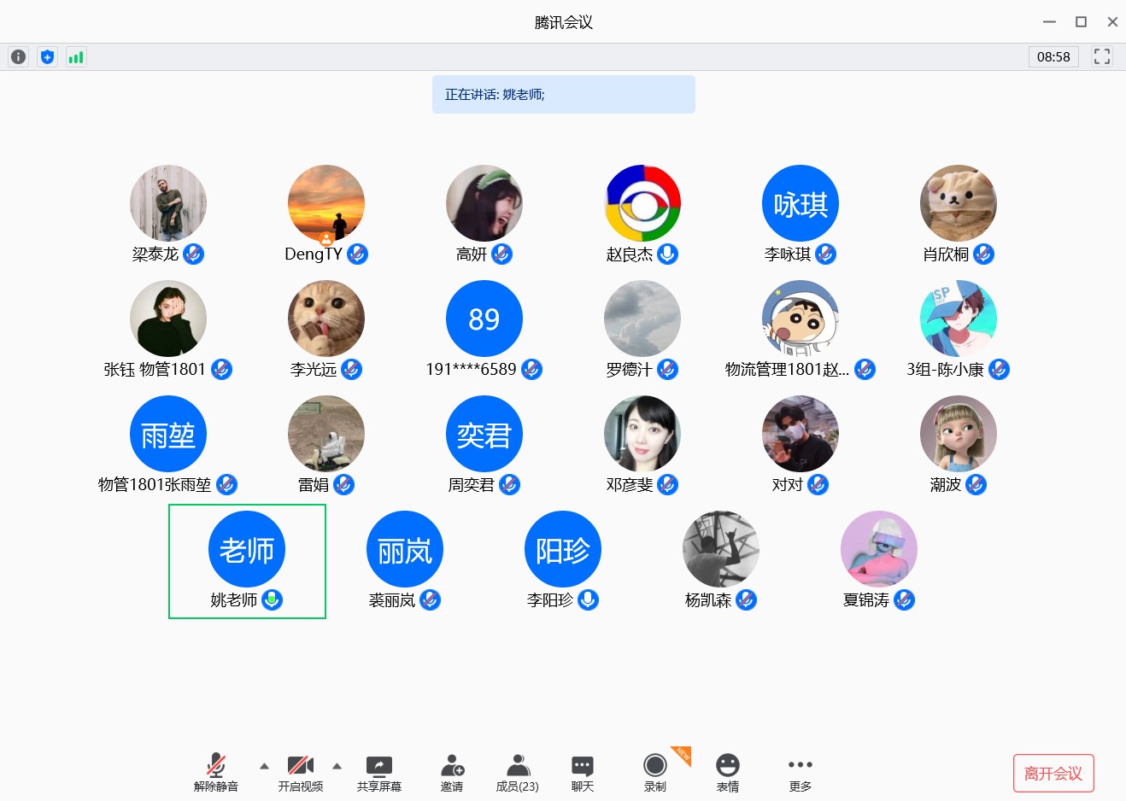1126x801 pixels.
Task: Start sharing screen via 共享屏幕
Action: pos(379,773)
